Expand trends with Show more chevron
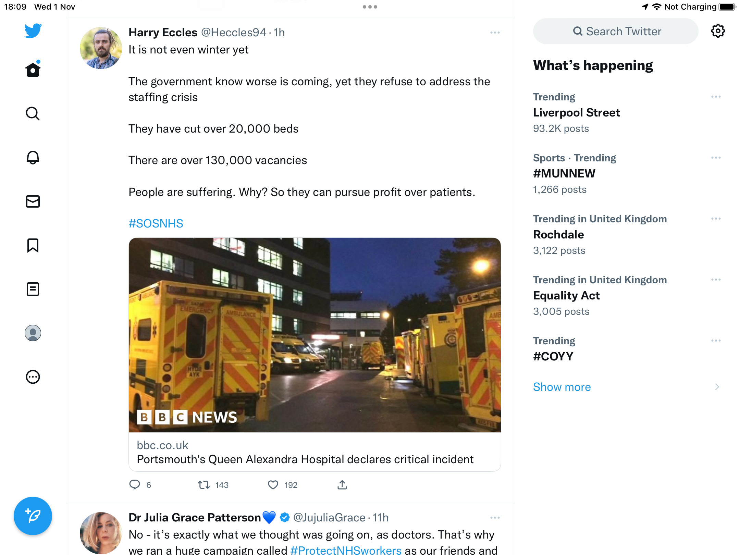The height and width of the screenshot is (555, 740). pos(717,387)
